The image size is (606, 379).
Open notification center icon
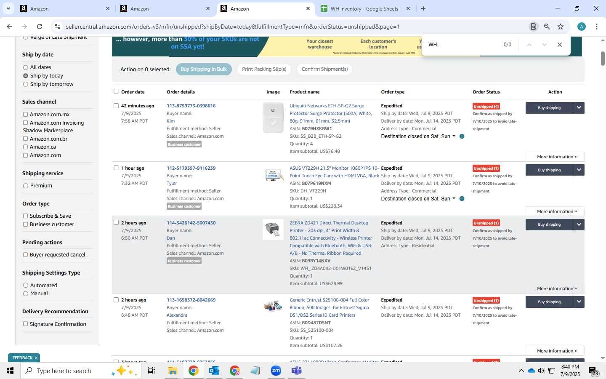click(x=593, y=371)
